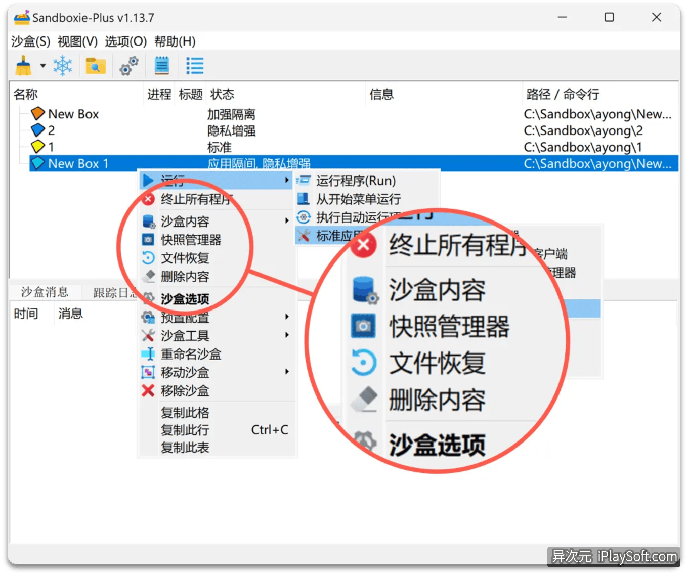Click the 隐私增强 status of box 2
Screen dimensions: 688x575
(x=231, y=131)
